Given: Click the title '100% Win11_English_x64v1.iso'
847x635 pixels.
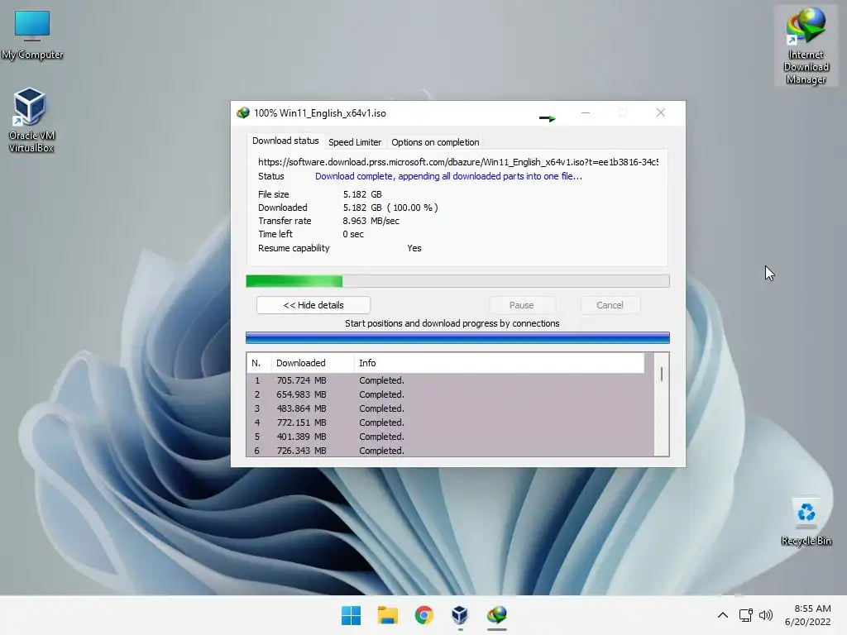Looking at the screenshot, I should pos(320,112).
